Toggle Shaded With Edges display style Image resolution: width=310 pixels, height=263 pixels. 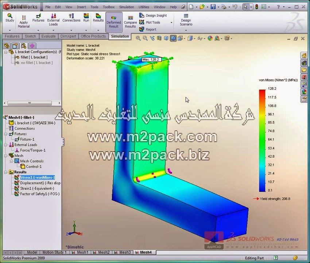point(173,38)
